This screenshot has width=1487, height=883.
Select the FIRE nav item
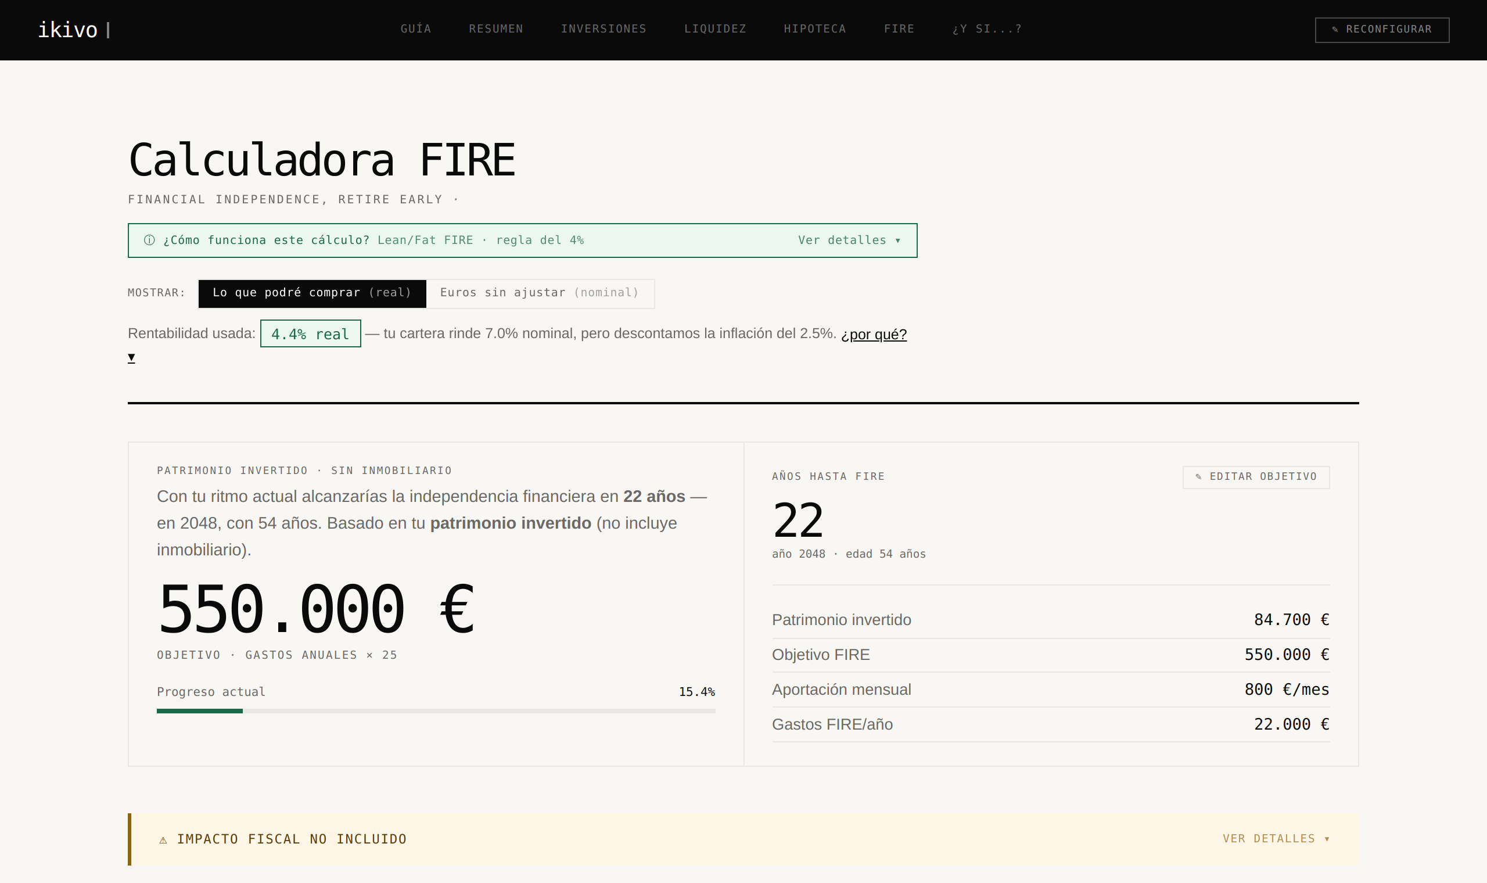click(x=899, y=28)
